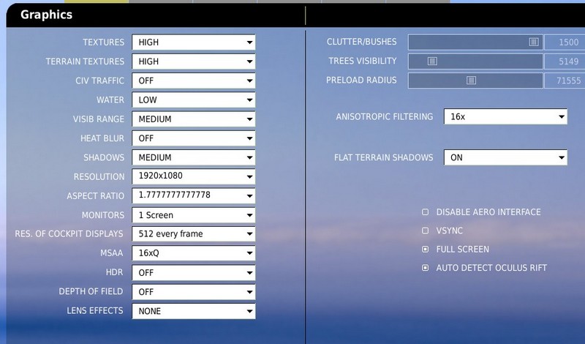The height and width of the screenshot is (344, 585).
Task: Click the TEXTURES label
Action: point(103,42)
